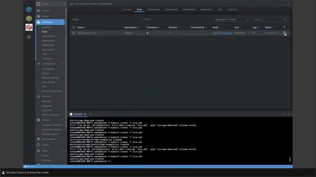Collapse the Workloads section arrow
This screenshot has width=316, height=177.
pos(62,22)
